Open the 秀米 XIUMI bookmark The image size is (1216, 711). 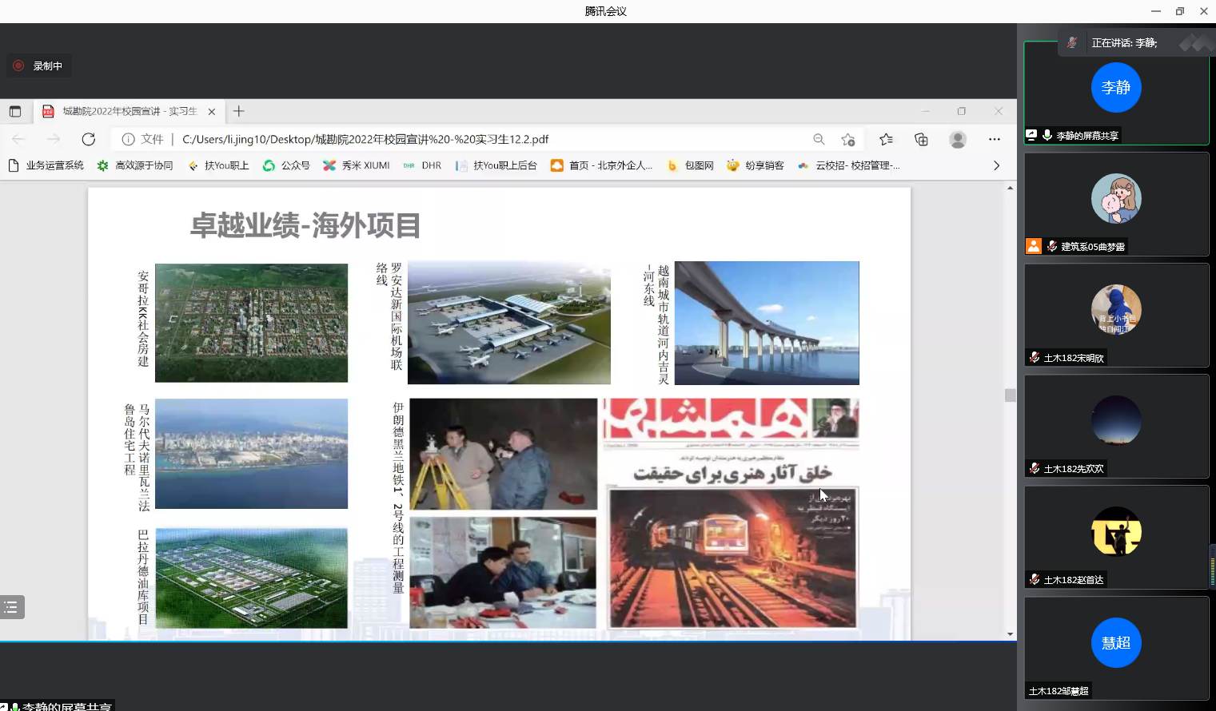[x=357, y=165]
